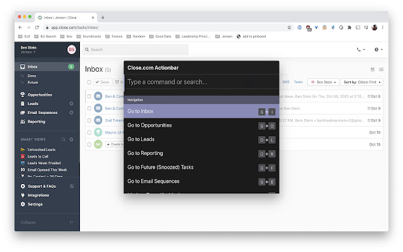The height and width of the screenshot is (252, 403).
Task: Click the Done button in inbox toolbar
Action: pyautogui.click(x=103, y=82)
